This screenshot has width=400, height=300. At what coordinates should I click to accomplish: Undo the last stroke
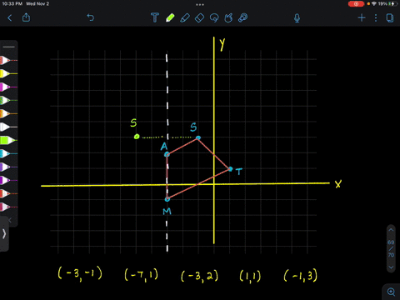pyautogui.click(x=91, y=17)
